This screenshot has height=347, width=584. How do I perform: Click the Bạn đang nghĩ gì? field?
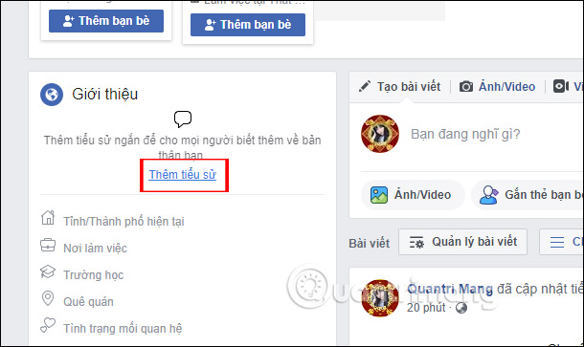point(465,134)
